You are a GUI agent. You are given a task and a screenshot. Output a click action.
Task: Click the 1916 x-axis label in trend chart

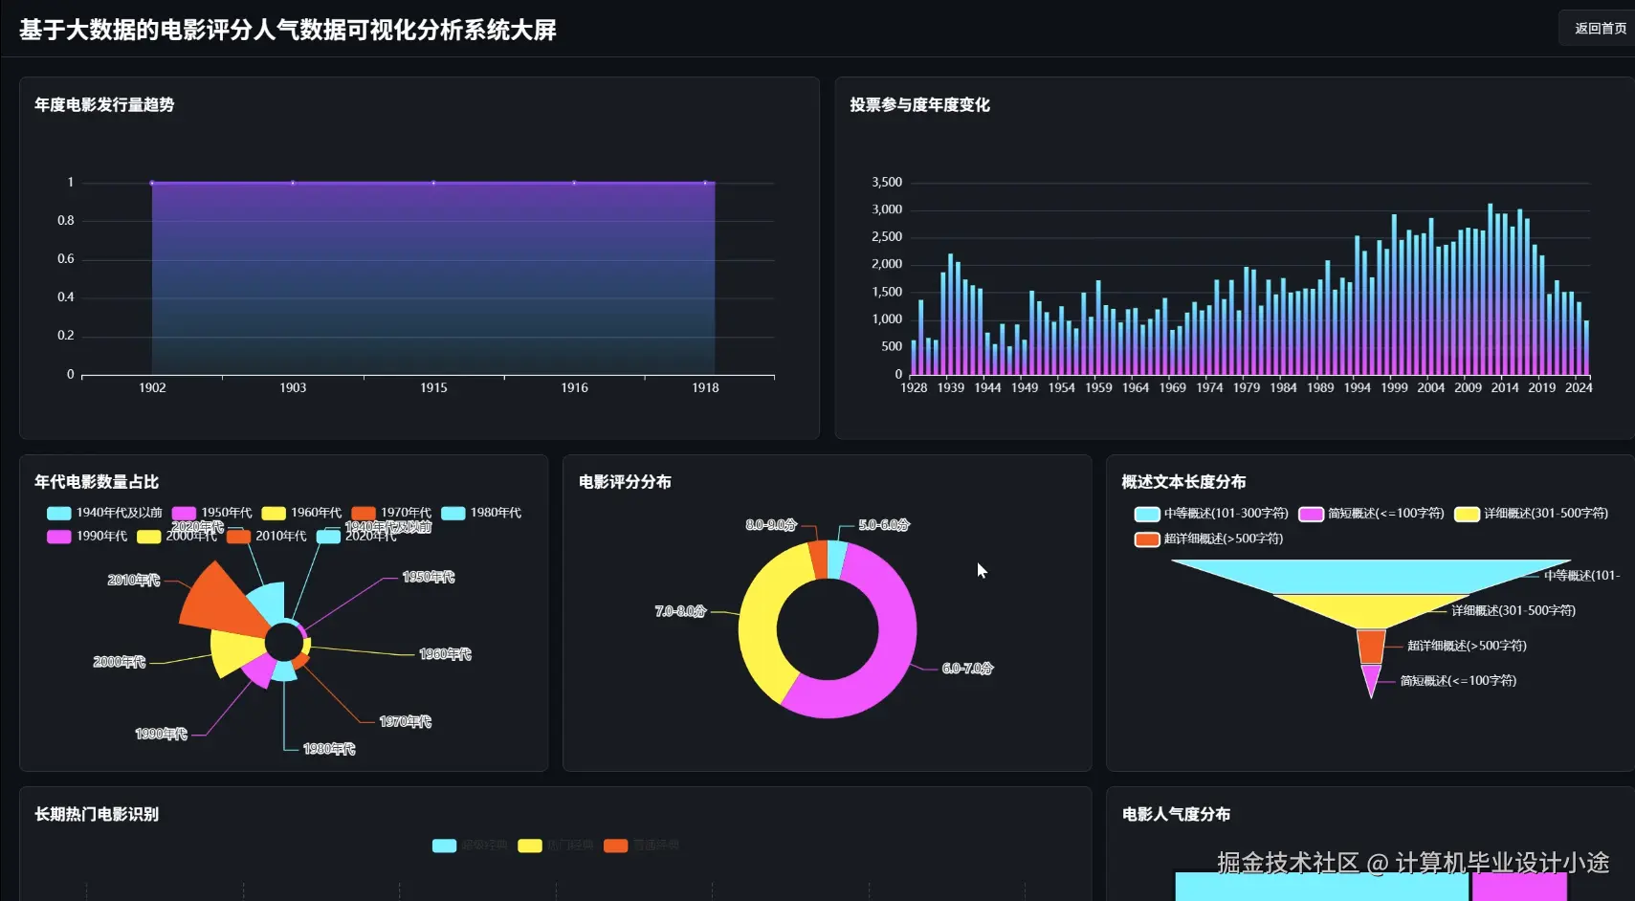coord(574,387)
